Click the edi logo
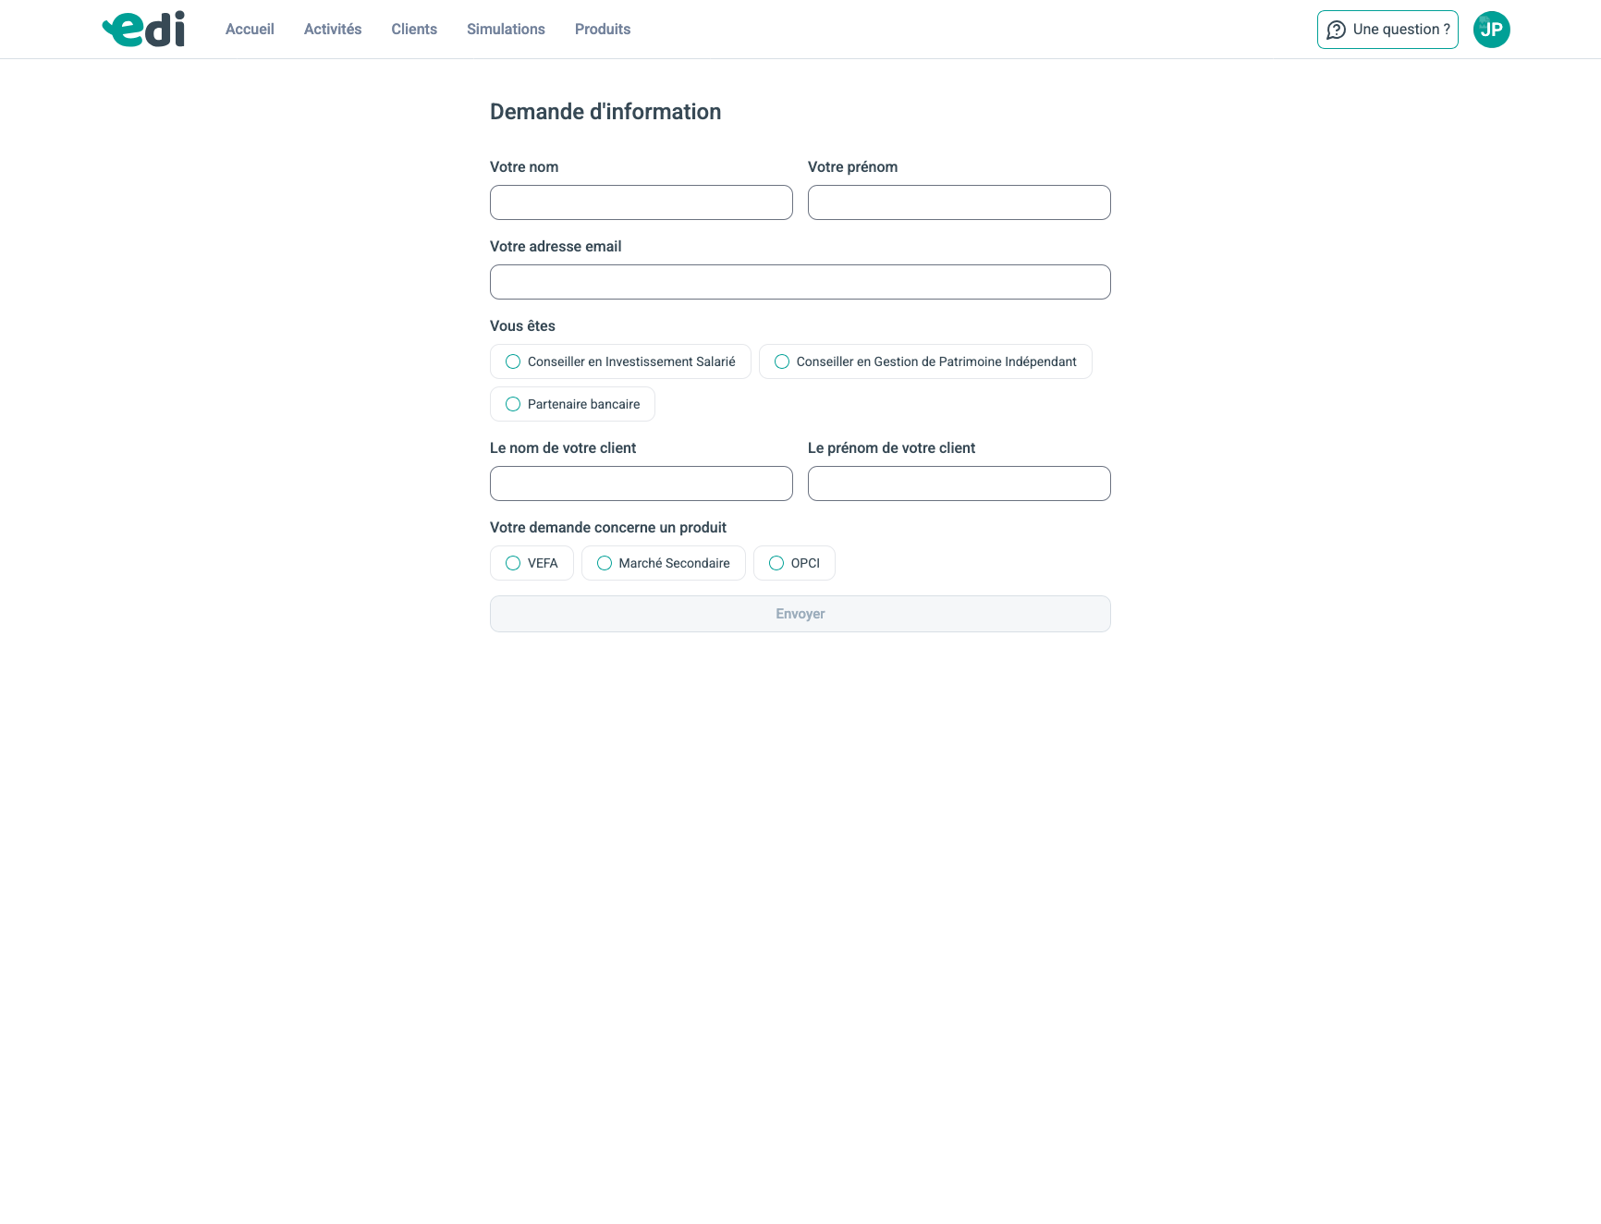Viewport: 1601px width, 1224px height. pos(143,30)
